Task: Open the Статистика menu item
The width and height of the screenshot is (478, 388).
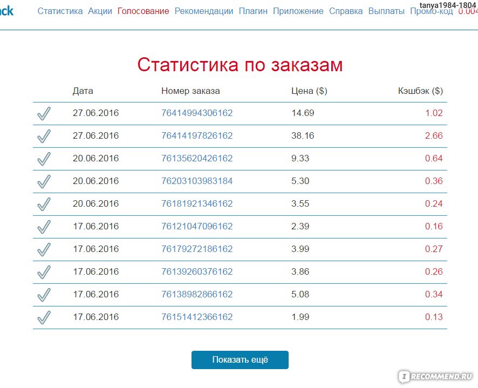Action: (x=60, y=11)
